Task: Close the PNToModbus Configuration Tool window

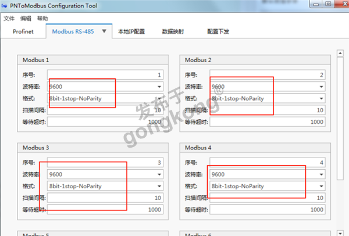Action: click(342, 4)
